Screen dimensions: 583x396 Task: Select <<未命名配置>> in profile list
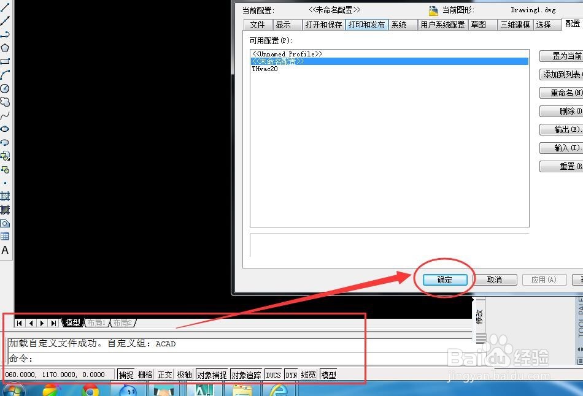[390, 61]
